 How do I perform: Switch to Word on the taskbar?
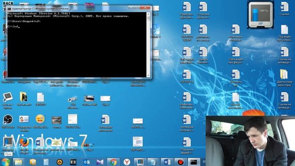coord(167,162)
